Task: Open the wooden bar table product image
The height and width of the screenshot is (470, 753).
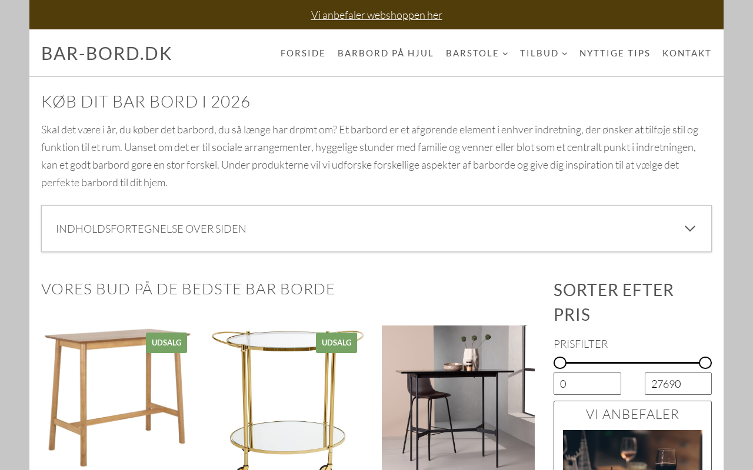Action: tap(117, 398)
